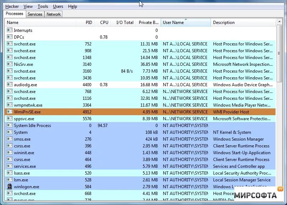The height and width of the screenshot is (205, 287).
Task: Click the icon of svchost.exe PID 908
Action: [10, 50]
